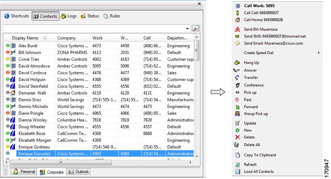Click the Park call icon

pos(237,100)
